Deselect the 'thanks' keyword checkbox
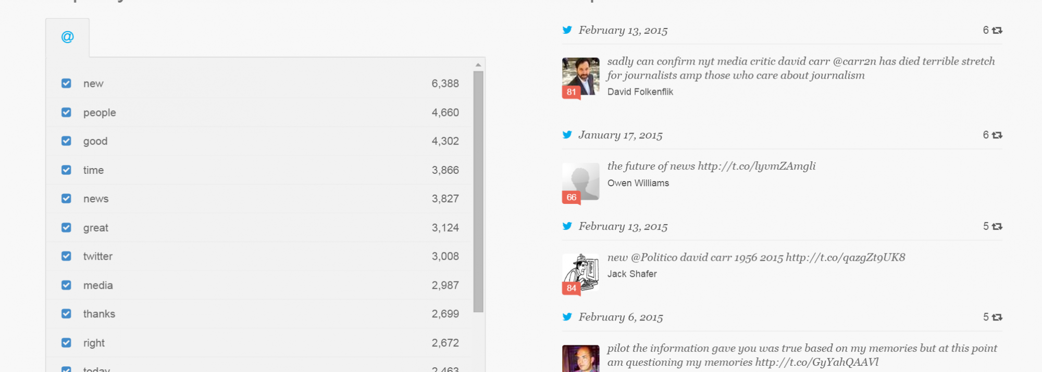Viewport: 1042px width, 372px height. pos(66,314)
